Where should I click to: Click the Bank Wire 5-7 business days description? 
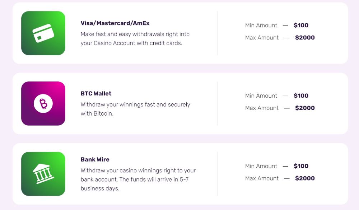(x=138, y=179)
